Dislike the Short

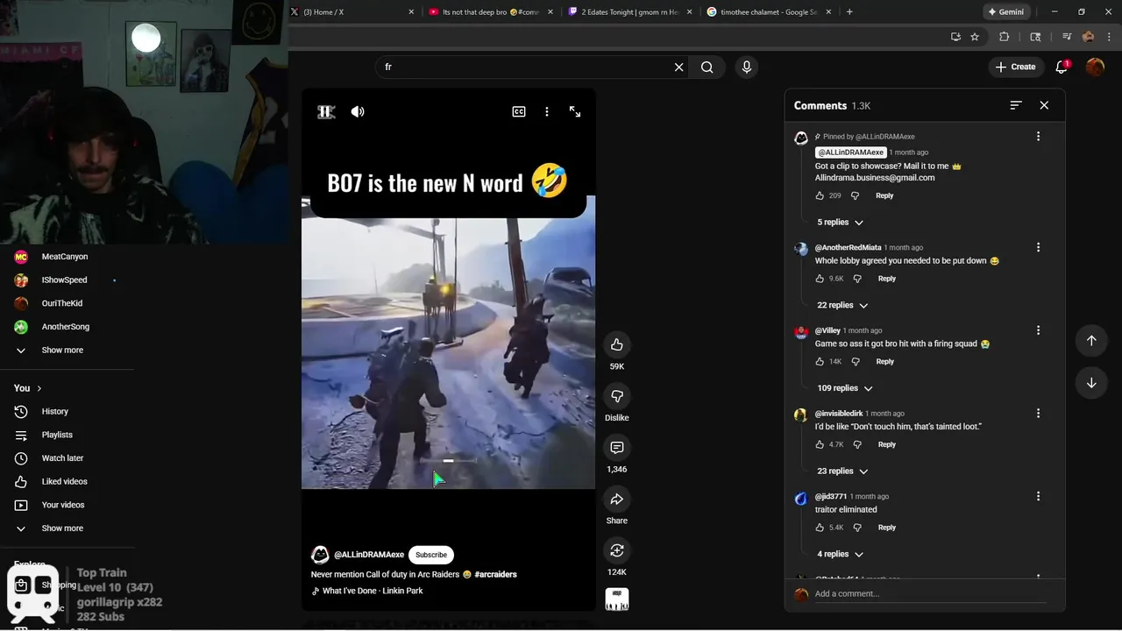617,396
